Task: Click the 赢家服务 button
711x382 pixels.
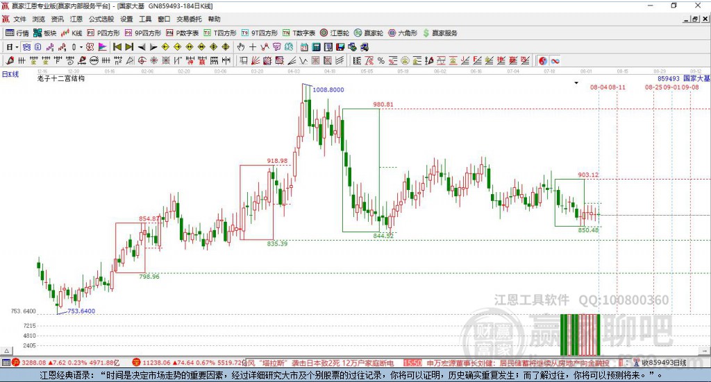Action: point(440,33)
